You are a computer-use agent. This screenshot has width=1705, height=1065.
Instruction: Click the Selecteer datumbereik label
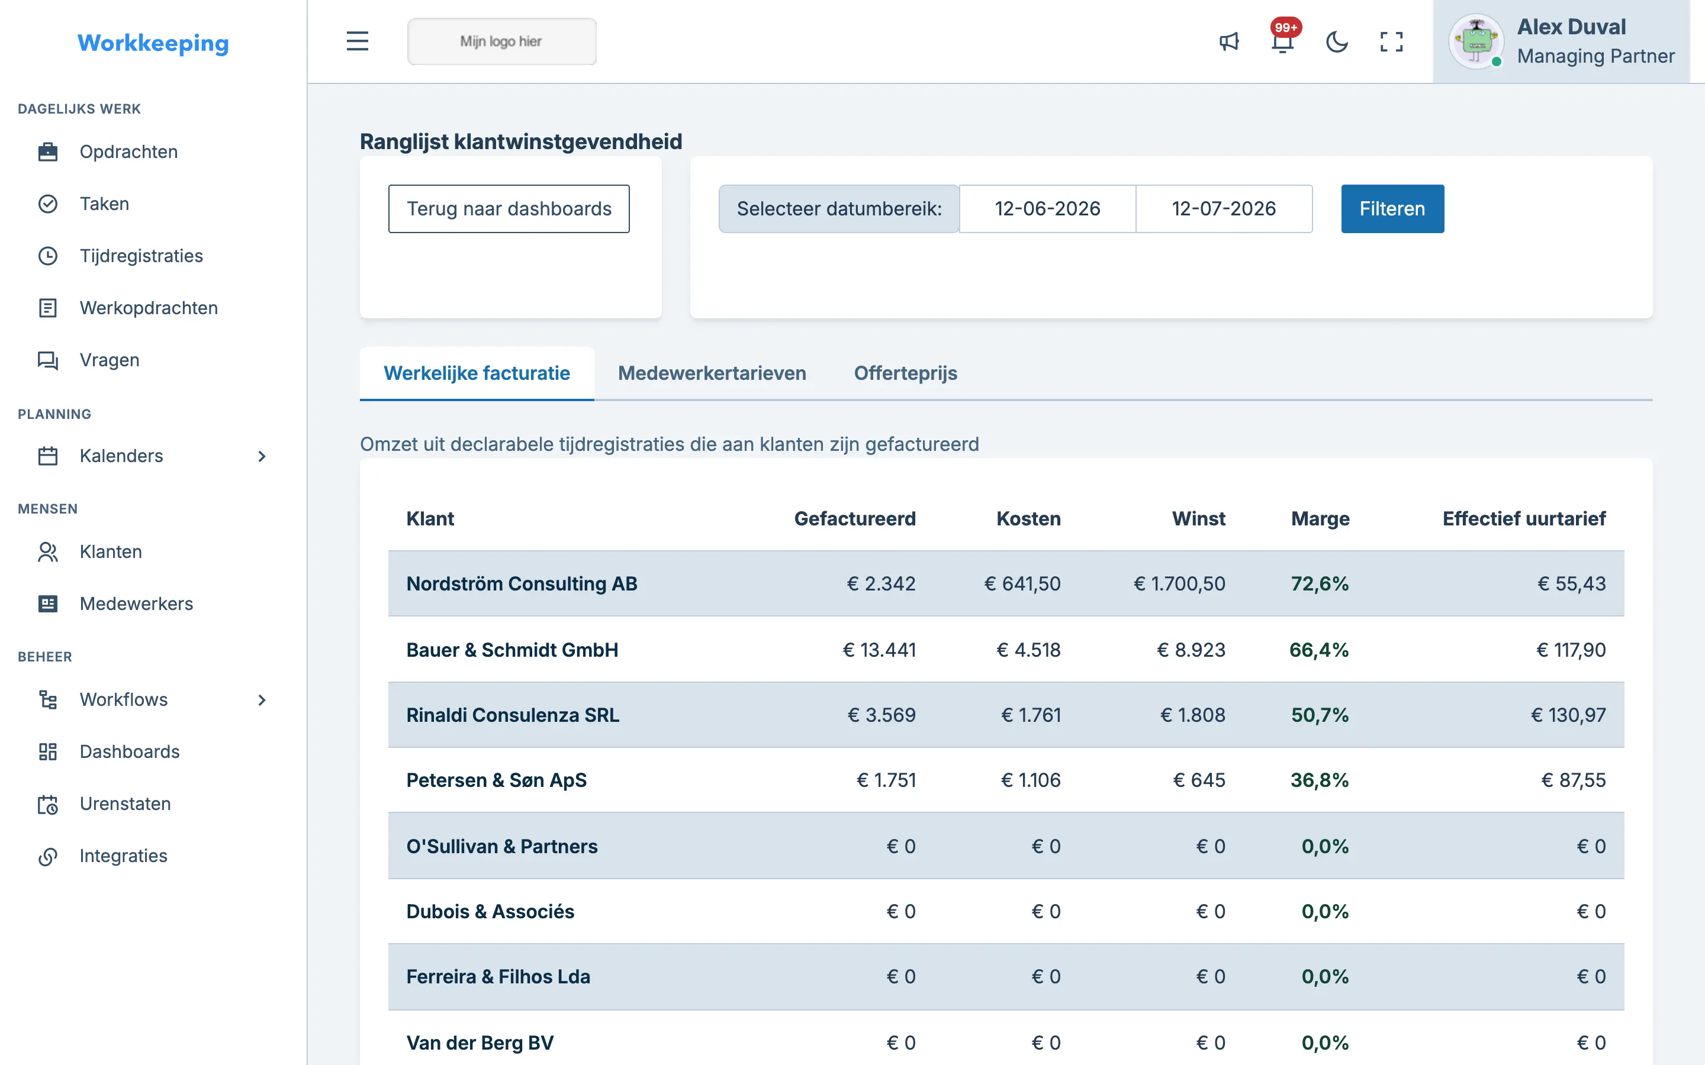[x=839, y=209]
